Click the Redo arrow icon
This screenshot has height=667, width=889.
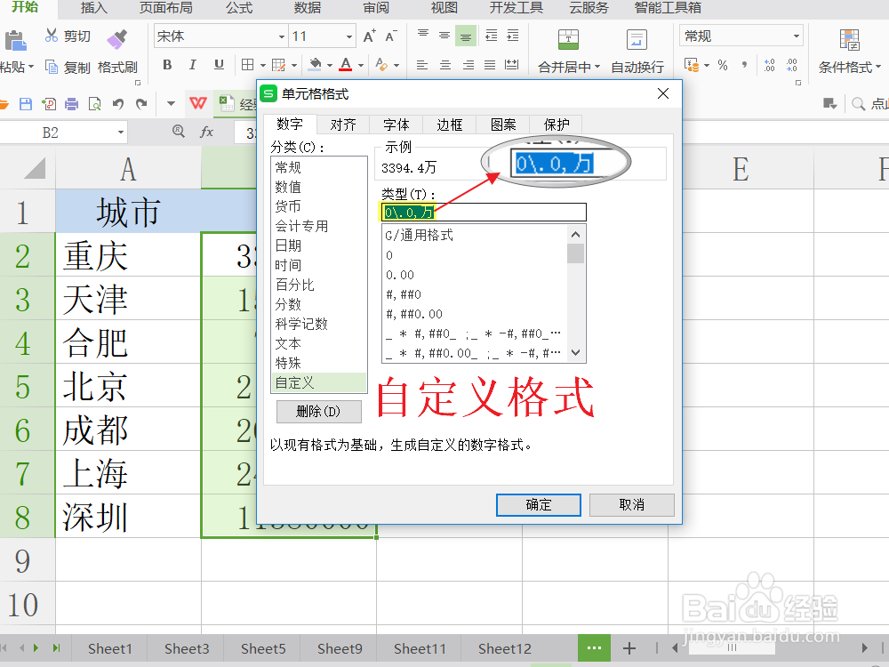click(x=141, y=104)
